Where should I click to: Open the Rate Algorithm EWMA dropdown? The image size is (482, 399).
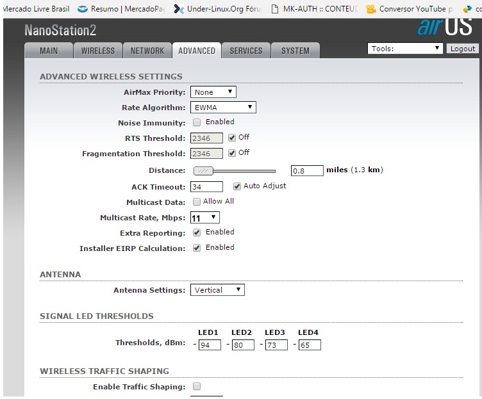[x=223, y=107]
